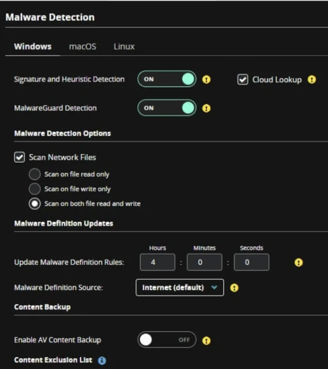The height and width of the screenshot is (369, 328).
Task: Uncheck the Cloud Lookup checkbox
Action: [x=242, y=80]
